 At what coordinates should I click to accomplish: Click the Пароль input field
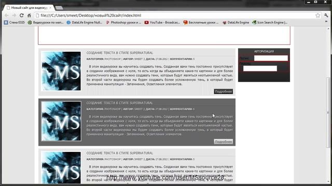click(x=260, y=68)
